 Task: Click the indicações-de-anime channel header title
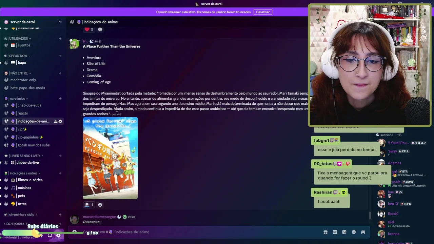(100, 22)
